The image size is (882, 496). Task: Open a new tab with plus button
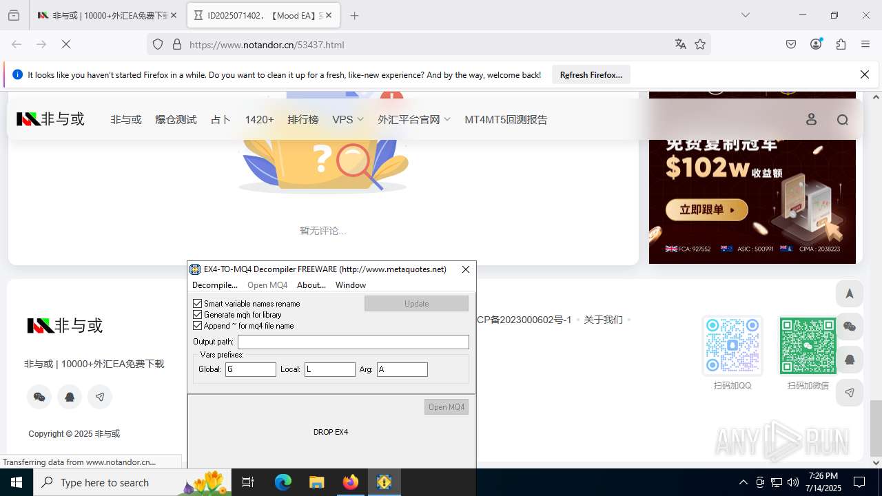tap(354, 15)
